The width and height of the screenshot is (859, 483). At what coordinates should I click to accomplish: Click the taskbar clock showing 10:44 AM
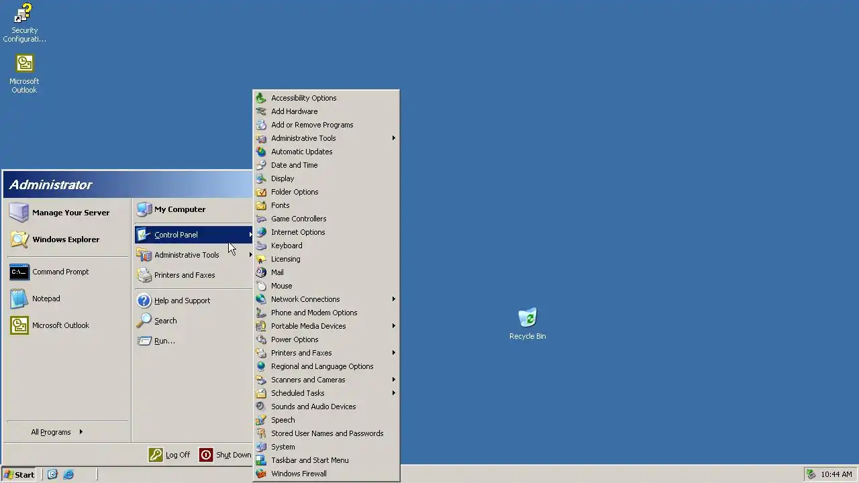point(836,474)
